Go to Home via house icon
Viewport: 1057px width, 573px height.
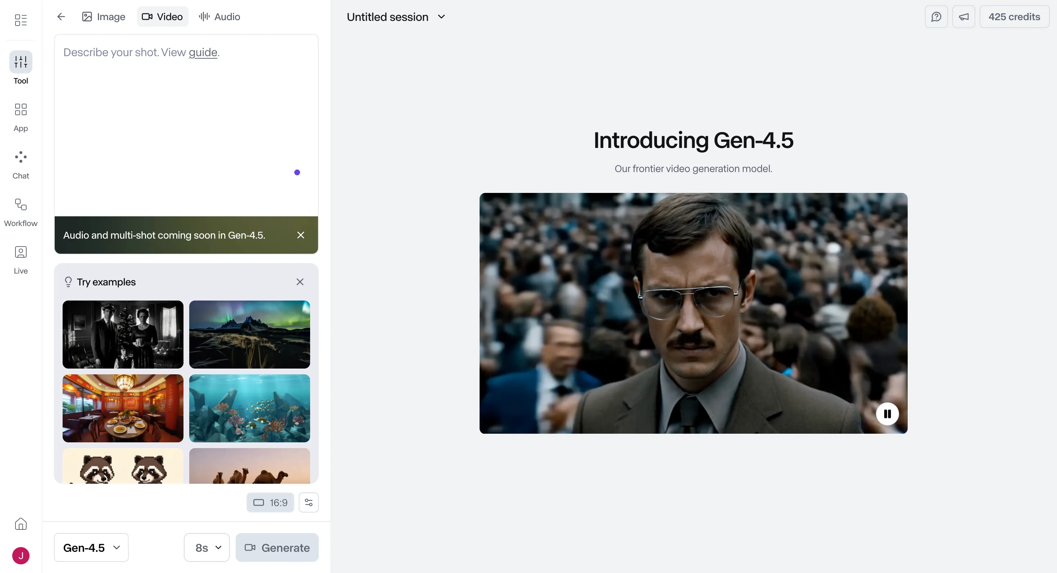pos(21,524)
